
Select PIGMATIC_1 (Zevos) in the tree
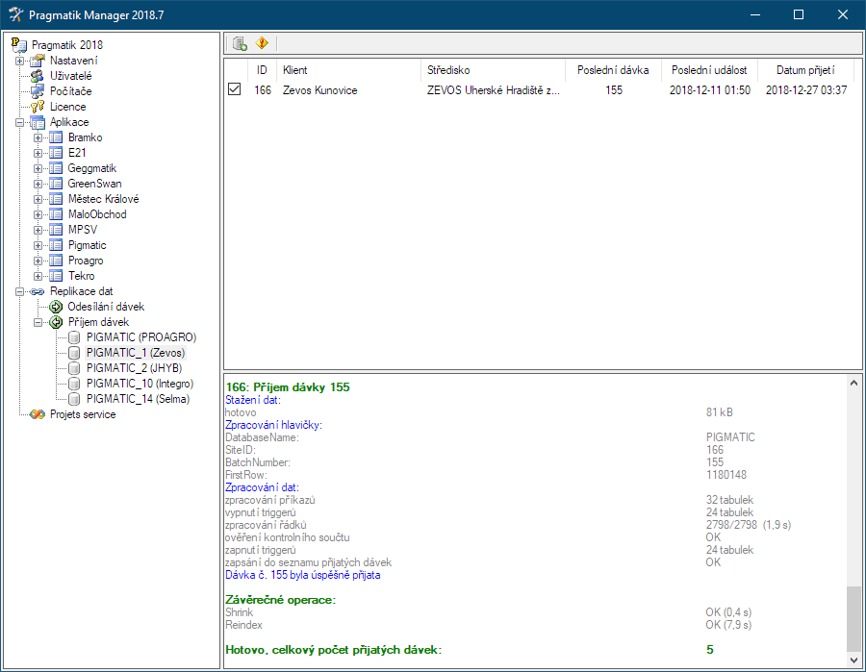point(136,353)
